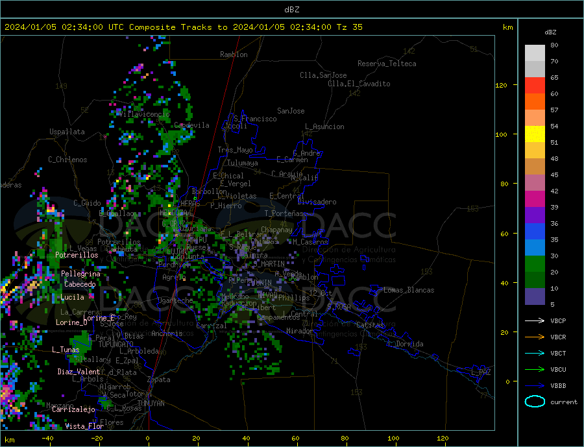Click the Mirador map label
Viewport: 584px width, 447px height.
300,331
